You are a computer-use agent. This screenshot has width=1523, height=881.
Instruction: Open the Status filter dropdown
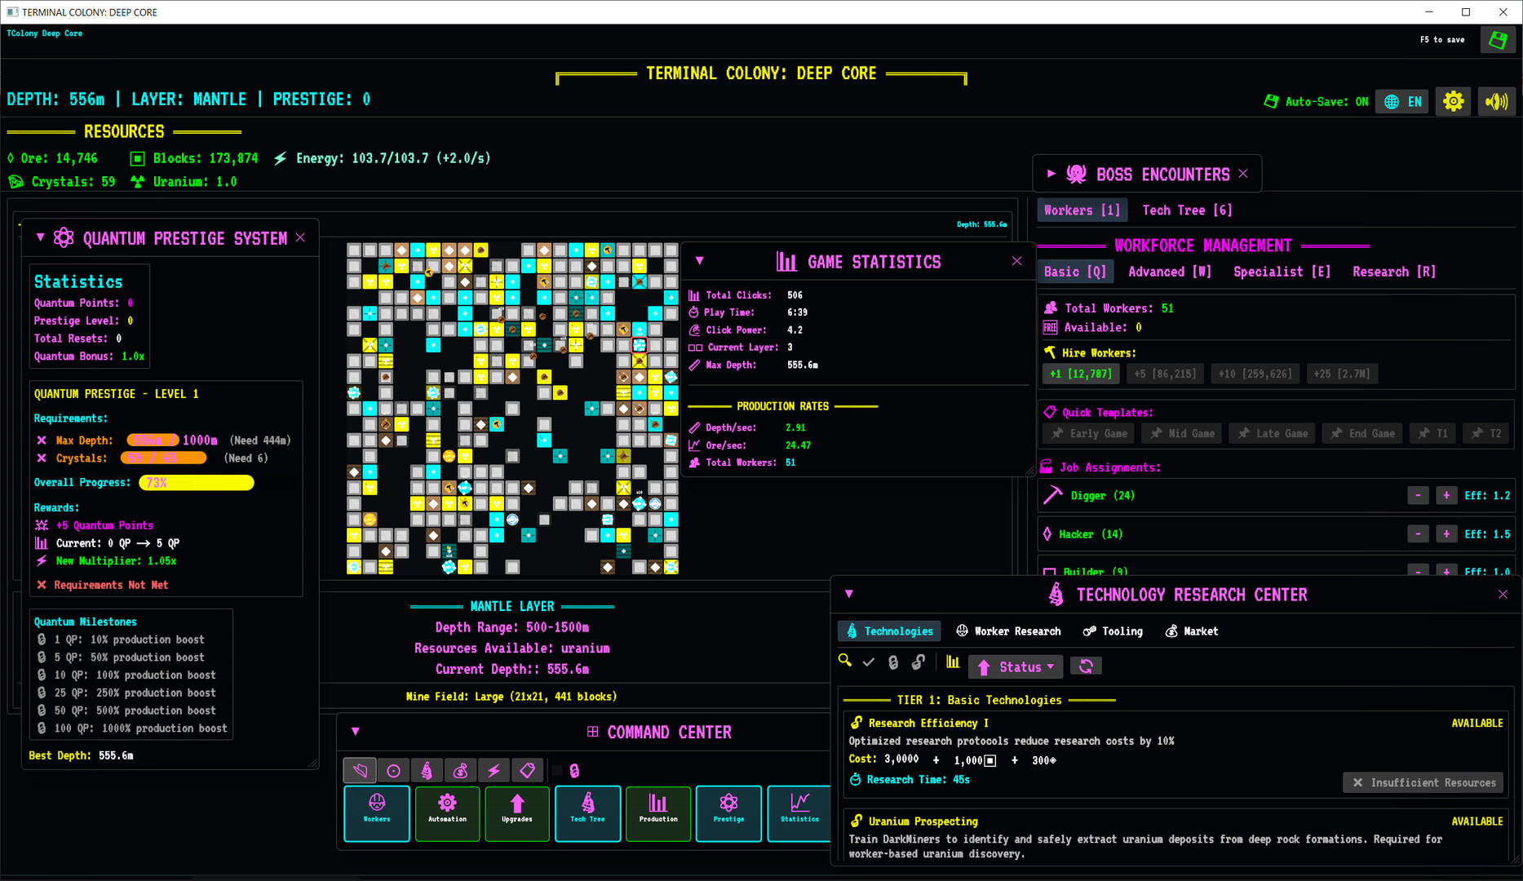[1015, 666]
